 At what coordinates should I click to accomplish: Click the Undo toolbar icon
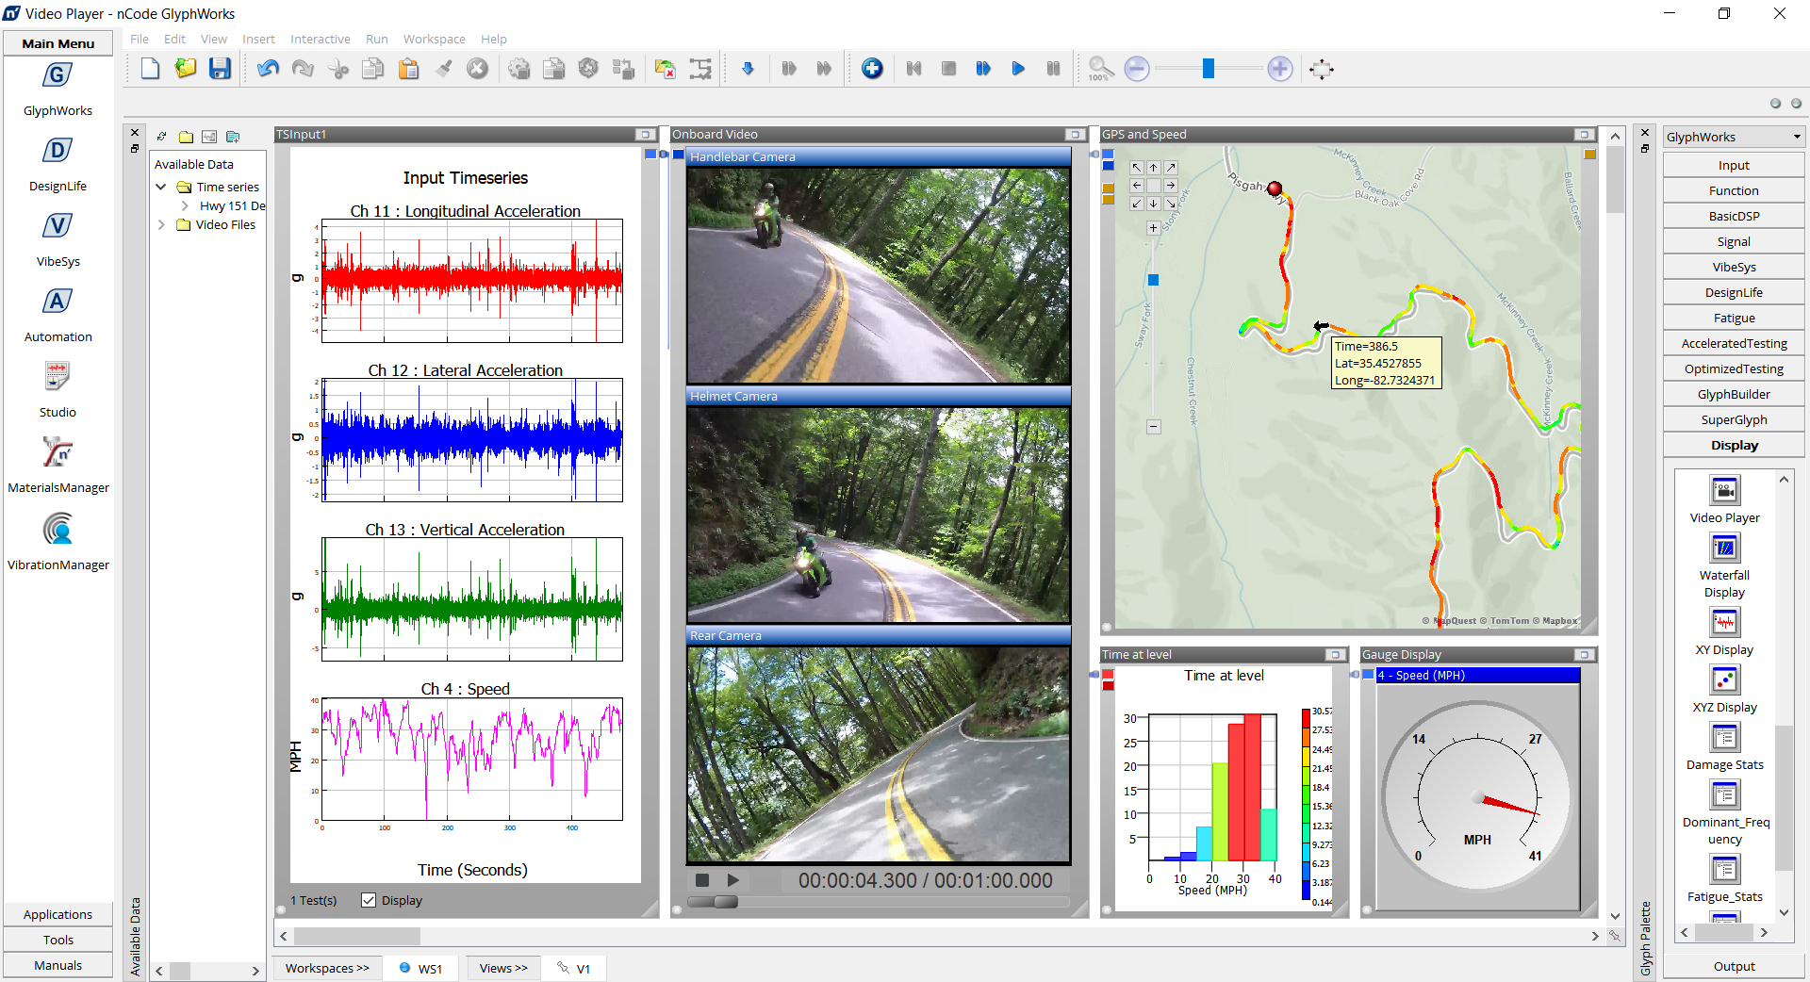click(268, 69)
